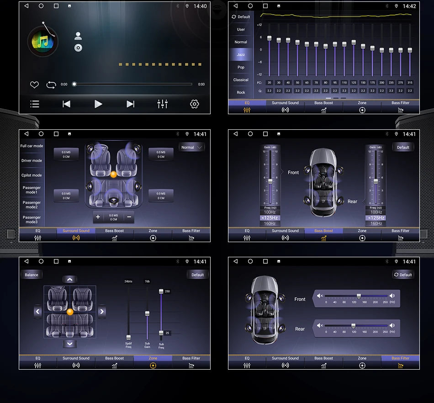This screenshot has height=403, width=434.
Task: Open the playlist list icon
Action: 35,104
